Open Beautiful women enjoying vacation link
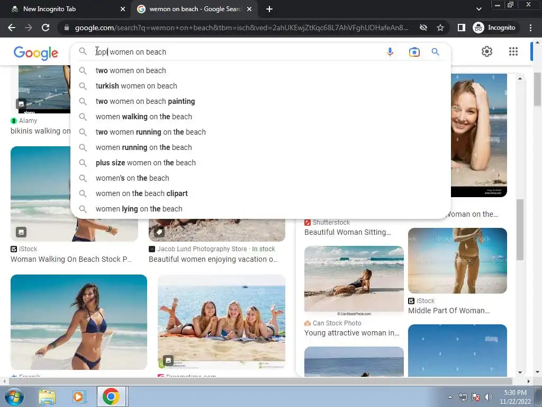 213,259
